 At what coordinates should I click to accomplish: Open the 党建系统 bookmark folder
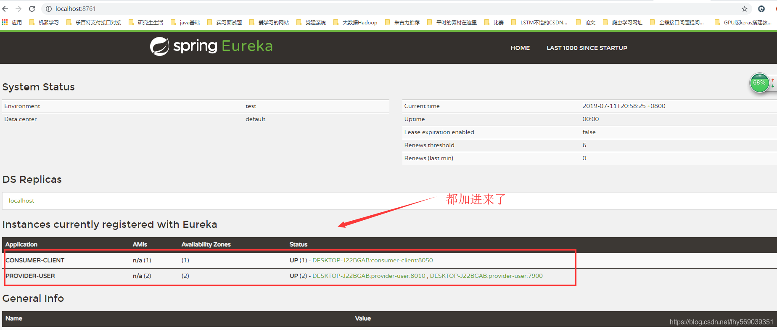click(x=311, y=22)
